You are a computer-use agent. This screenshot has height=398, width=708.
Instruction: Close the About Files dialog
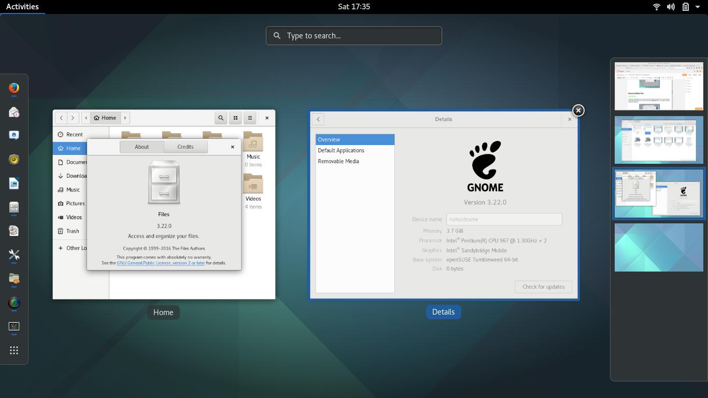[x=232, y=147]
